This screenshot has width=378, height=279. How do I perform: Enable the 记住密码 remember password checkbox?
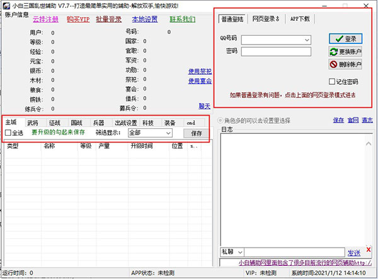(332, 82)
